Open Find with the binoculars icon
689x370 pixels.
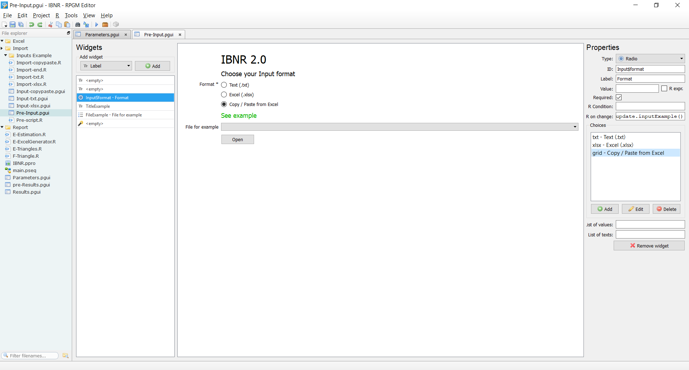78,24
